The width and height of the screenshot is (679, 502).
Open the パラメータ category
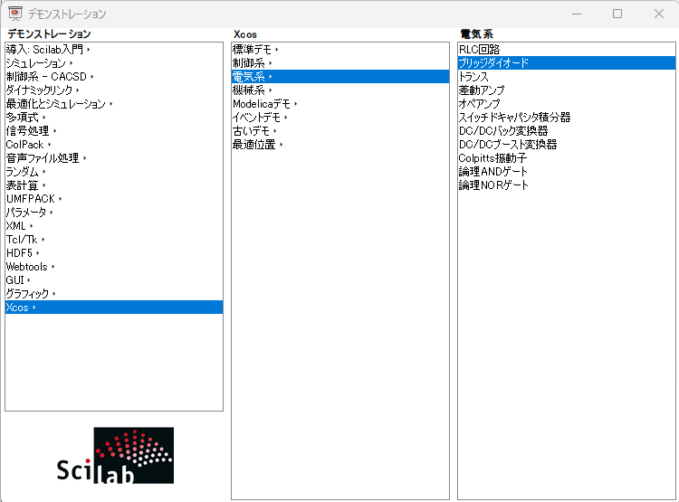coord(114,212)
